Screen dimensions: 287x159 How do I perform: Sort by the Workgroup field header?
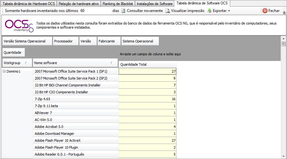(17, 63)
